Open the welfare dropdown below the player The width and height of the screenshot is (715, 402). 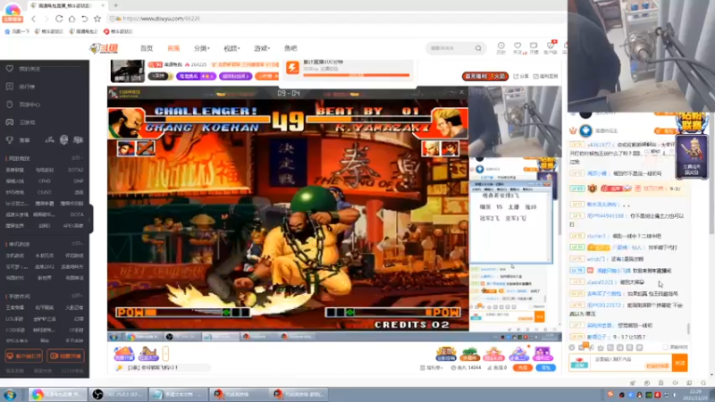tap(431, 368)
